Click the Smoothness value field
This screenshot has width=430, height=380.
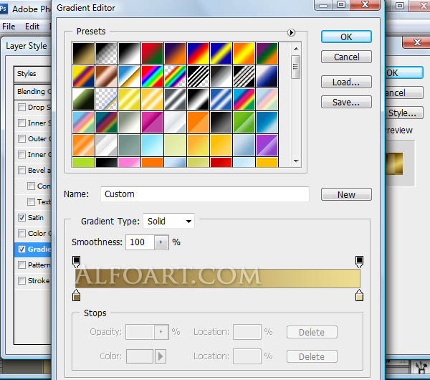pos(140,242)
